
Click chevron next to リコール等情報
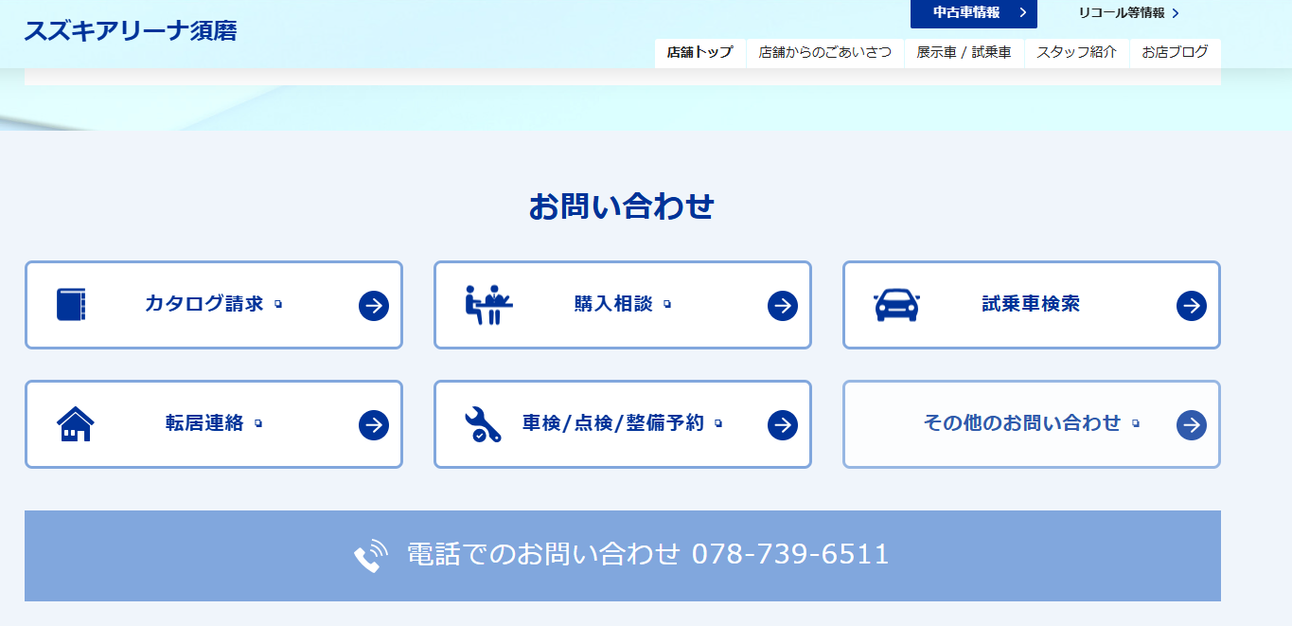point(1176,13)
